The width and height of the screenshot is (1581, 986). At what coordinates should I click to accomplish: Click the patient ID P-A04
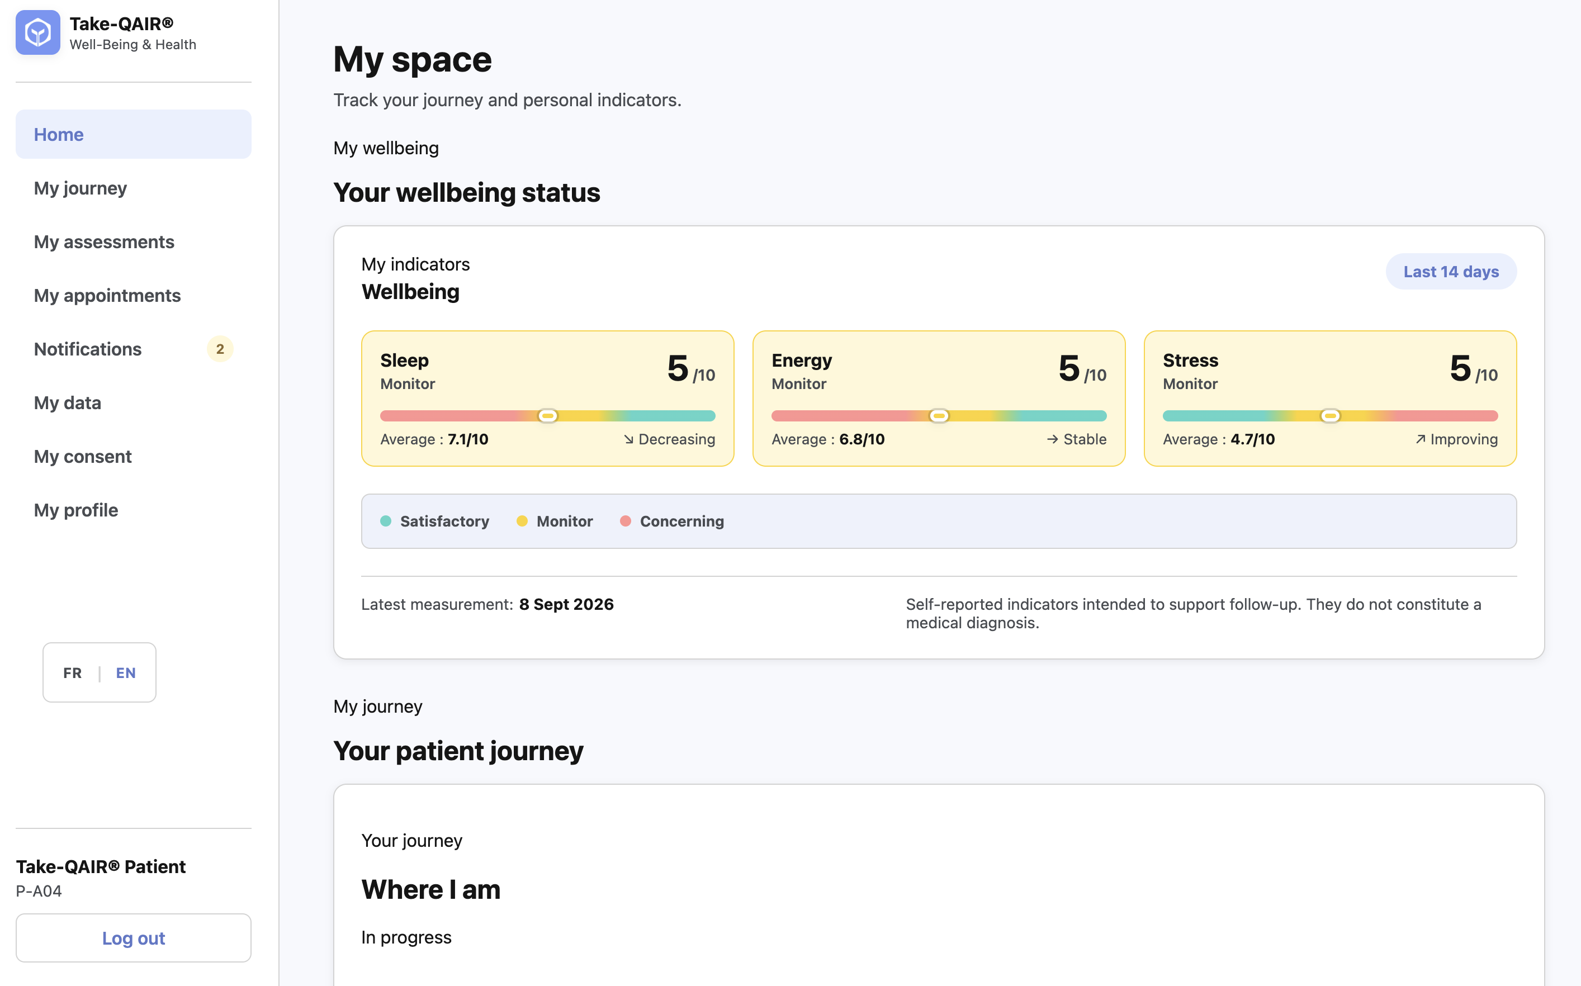[39, 891]
